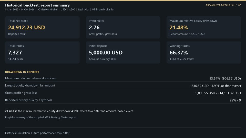Select the winning trades value '66.37%'

(179, 53)
